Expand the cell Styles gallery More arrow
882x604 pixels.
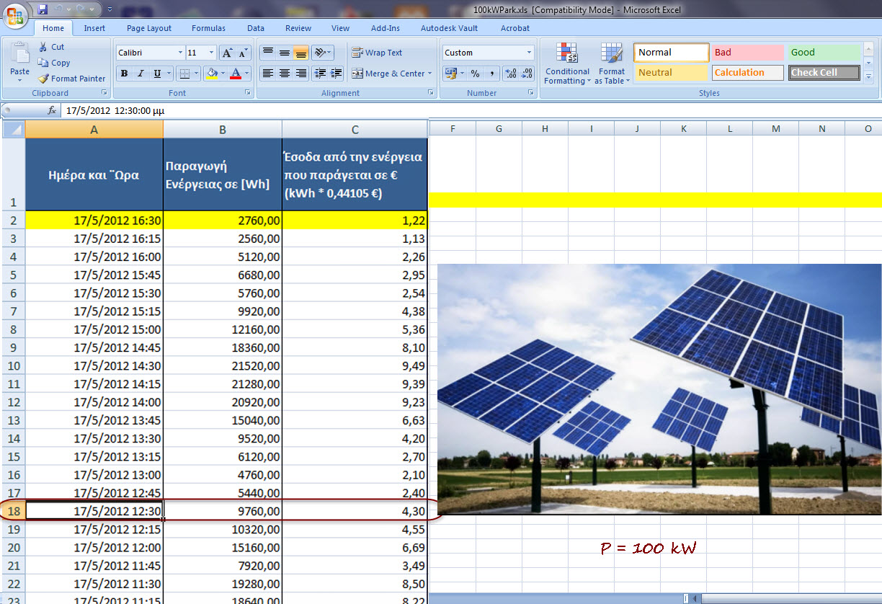[x=868, y=76]
